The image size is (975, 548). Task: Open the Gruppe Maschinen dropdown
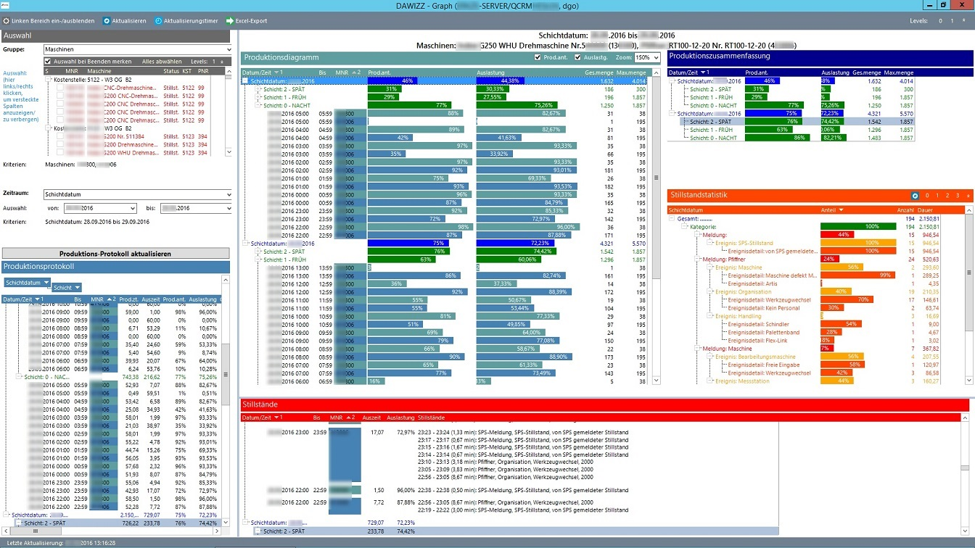point(229,49)
